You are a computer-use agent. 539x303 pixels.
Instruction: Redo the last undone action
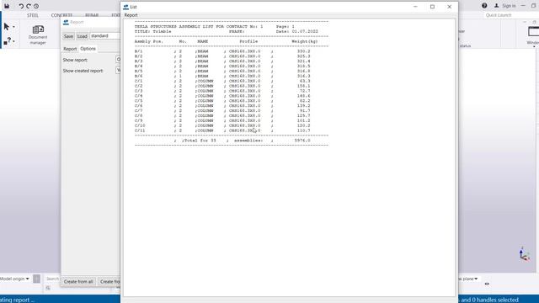tap(29, 6)
